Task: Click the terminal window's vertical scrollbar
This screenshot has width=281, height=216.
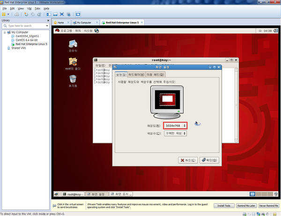Action: [x=236, y=105]
